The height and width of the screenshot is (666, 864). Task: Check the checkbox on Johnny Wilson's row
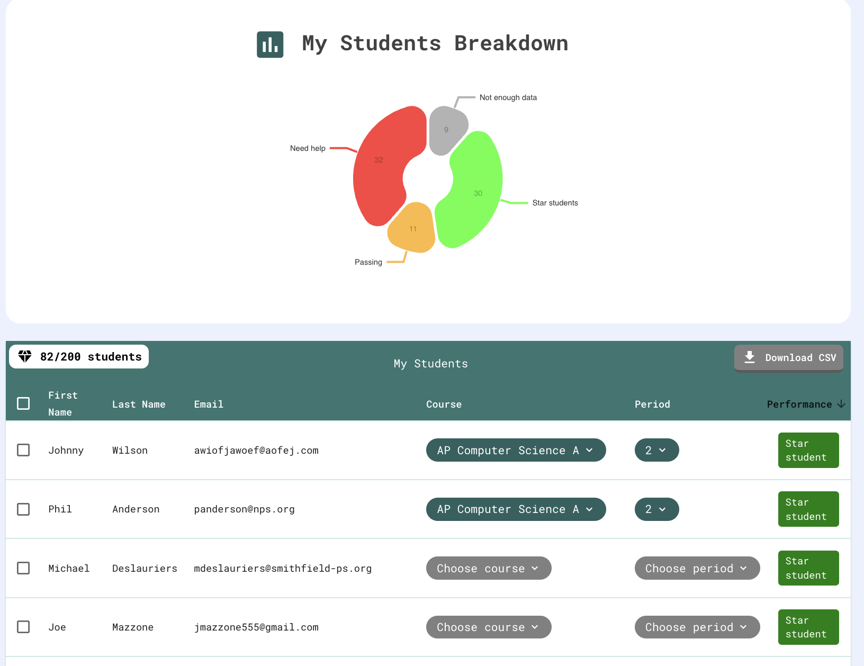pos(23,450)
